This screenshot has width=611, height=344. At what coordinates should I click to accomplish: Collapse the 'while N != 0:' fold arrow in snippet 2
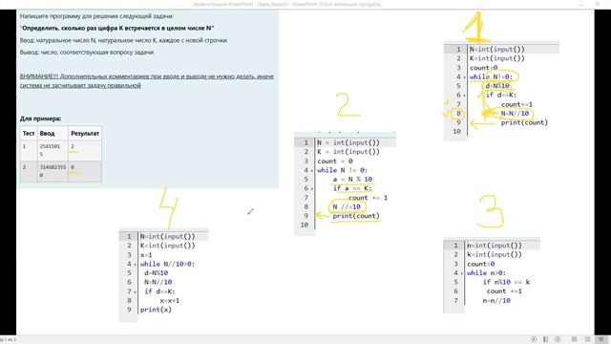click(x=312, y=171)
